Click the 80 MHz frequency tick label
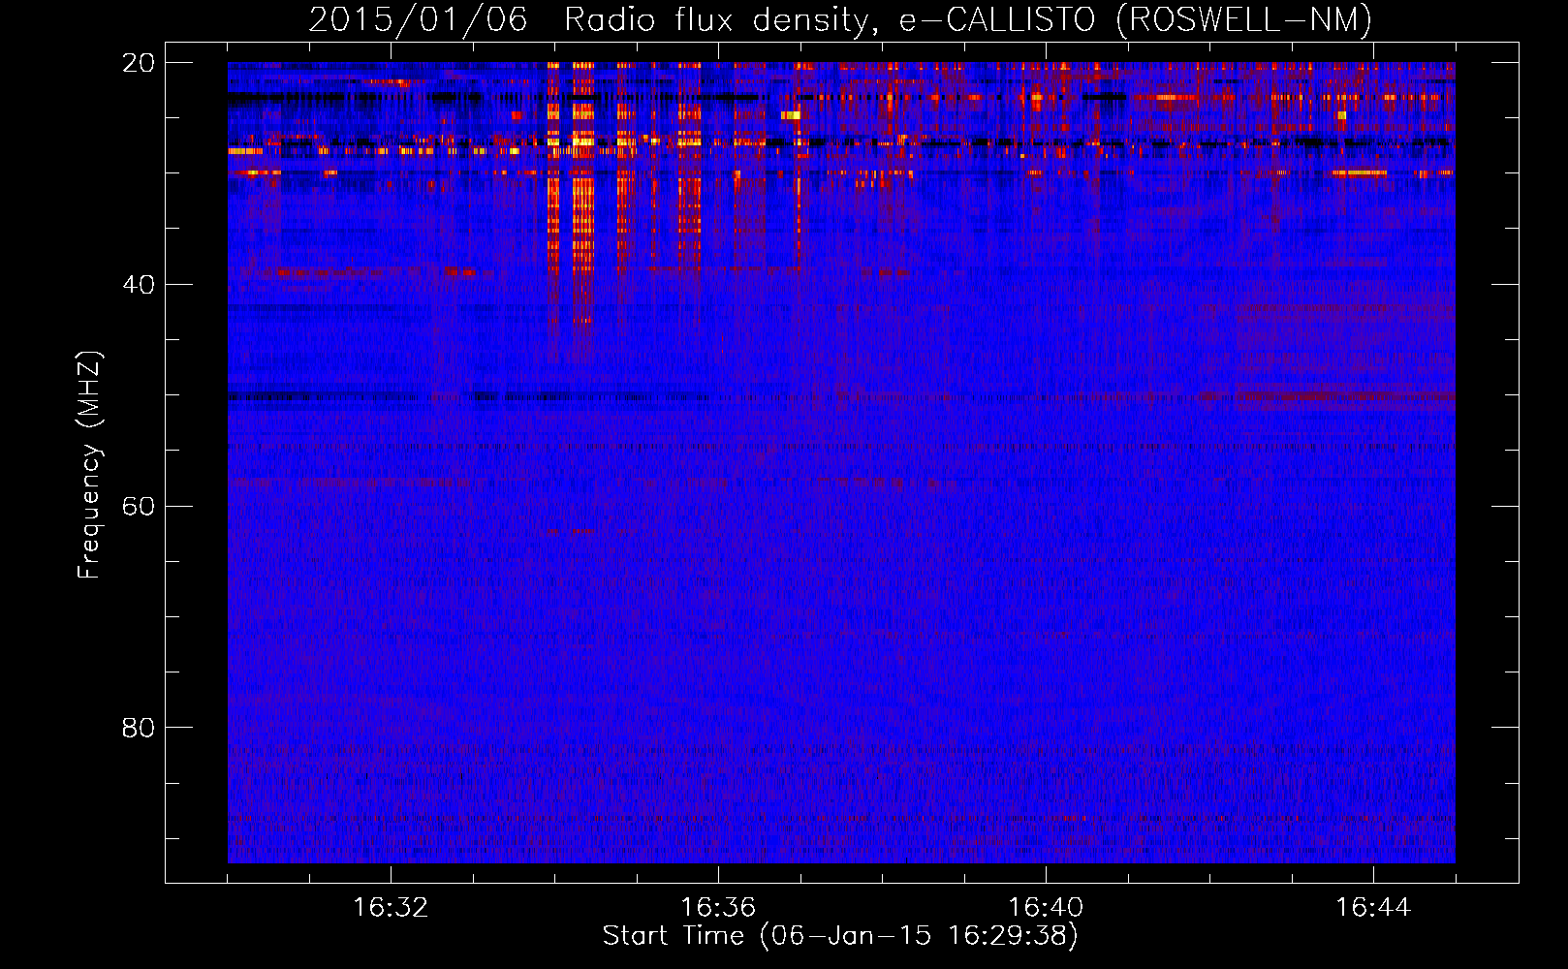The width and height of the screenshot is (1568, 969). 138,728
